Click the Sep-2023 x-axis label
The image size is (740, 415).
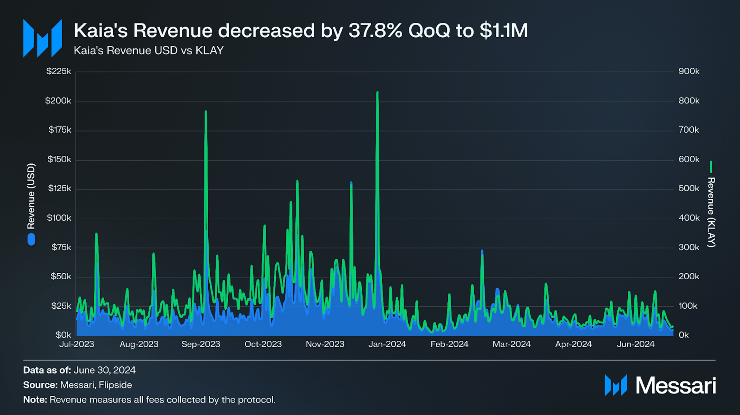click(201, 344)
